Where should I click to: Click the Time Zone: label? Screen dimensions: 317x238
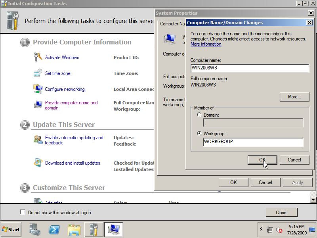click(x=126, y=73)
